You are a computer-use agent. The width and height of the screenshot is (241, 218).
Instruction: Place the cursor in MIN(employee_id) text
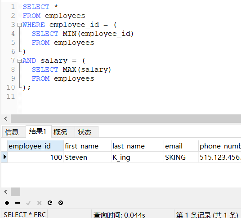(98, 34)
